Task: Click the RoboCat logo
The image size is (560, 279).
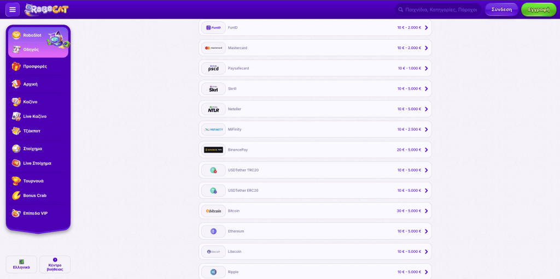Action: (47, 9)
